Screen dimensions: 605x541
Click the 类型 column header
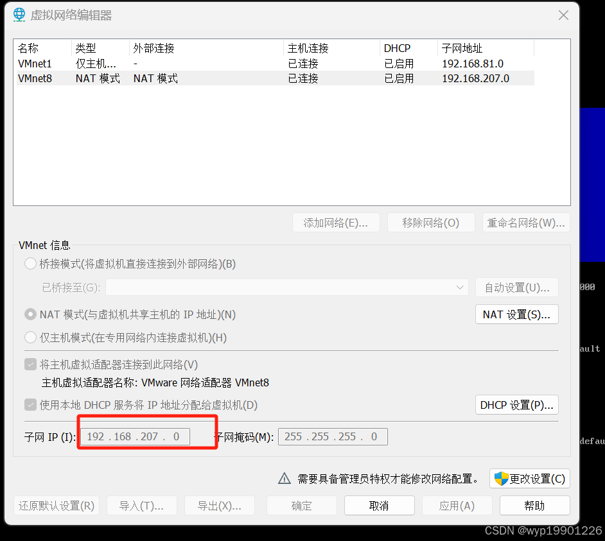100,48
